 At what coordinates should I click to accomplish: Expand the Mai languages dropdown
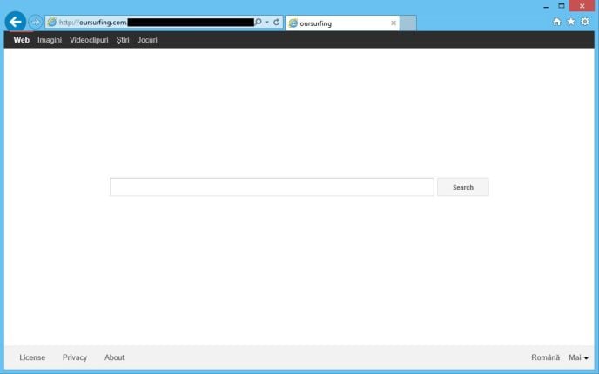(578, 357)
